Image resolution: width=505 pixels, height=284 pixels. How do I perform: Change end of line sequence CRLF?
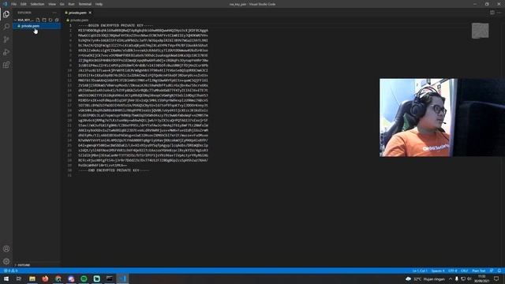click(x=464, y=271)
